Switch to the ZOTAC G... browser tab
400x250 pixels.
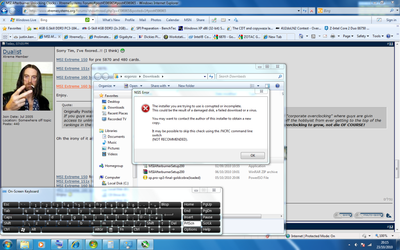(250, 37)
